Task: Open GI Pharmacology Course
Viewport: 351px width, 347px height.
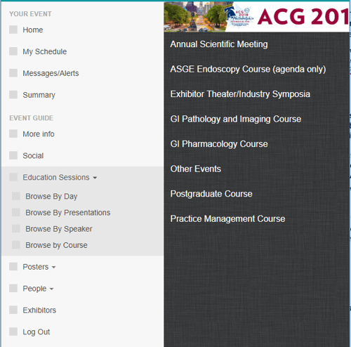Action: (219, 144)
